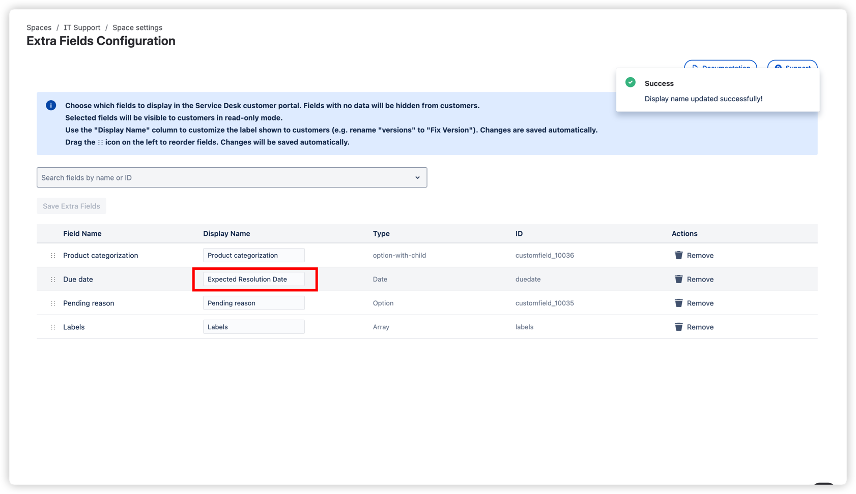Click the info icon in the blue banner
This screenshot has height=494, width=856.
click(x=50, y=105)
